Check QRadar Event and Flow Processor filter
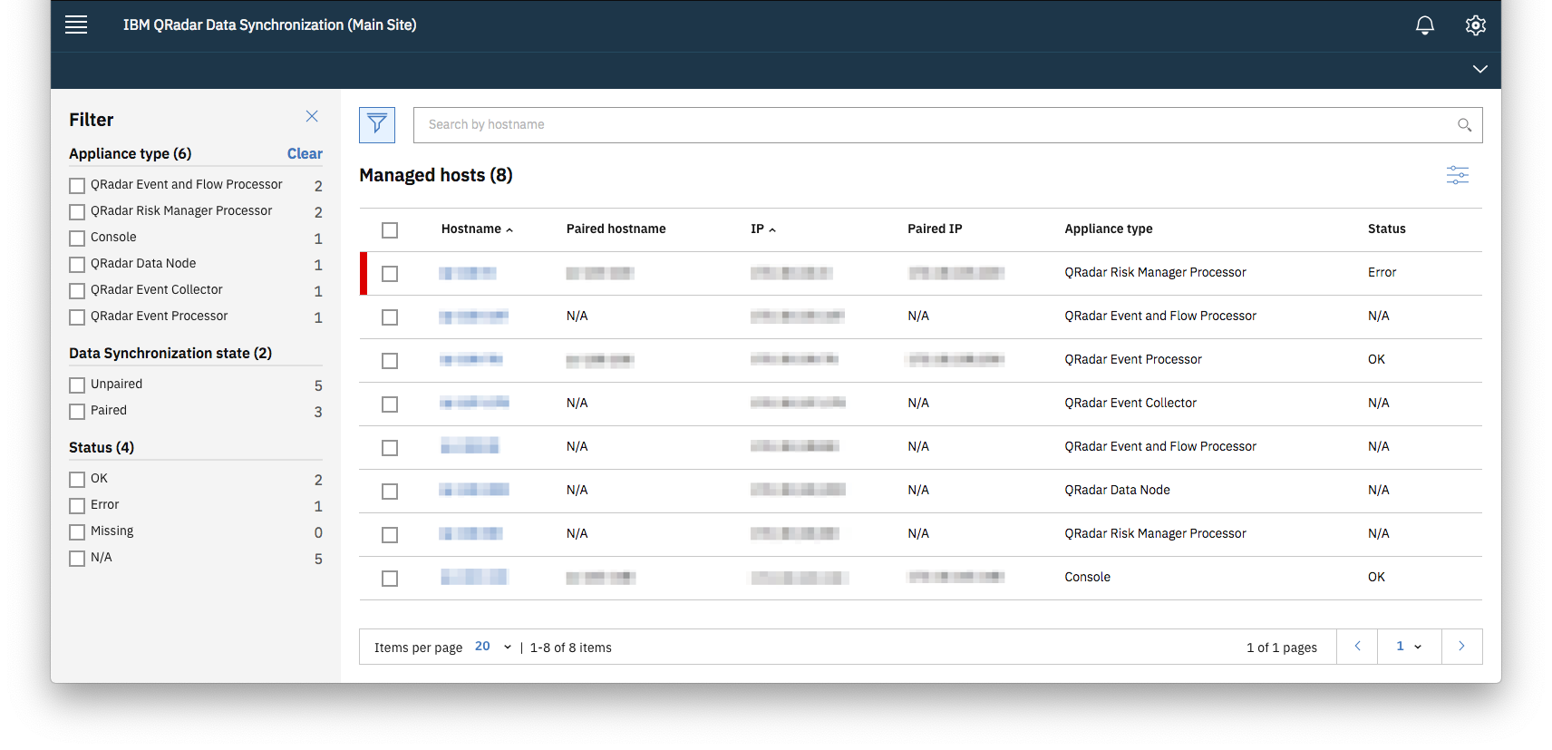The height and width of the screenshot is (750, 1552). [77, 186]
